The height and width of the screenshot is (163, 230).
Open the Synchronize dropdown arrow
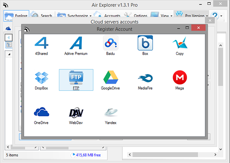[x=91, y=16]
